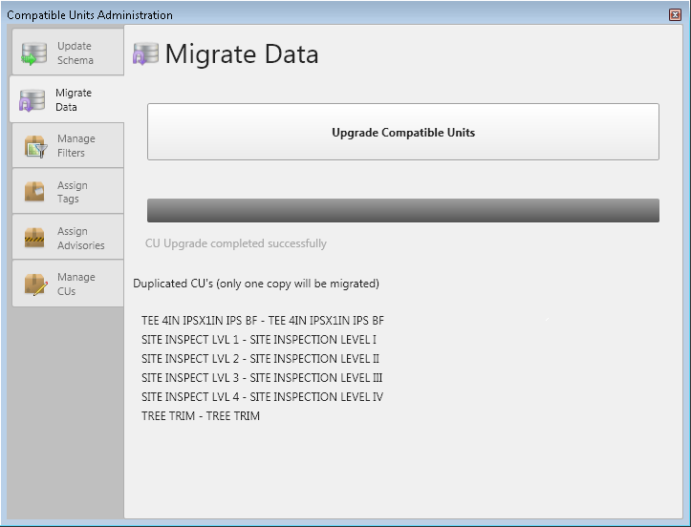Switch to the Update Schema tab label
This screenshot has width=691, height=527.
pos(75,53)
